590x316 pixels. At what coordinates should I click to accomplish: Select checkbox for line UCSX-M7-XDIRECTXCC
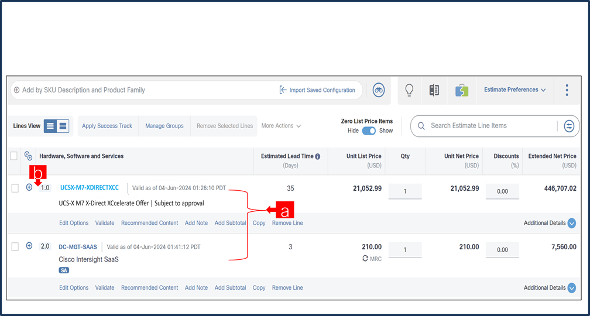click(x=15, y=188)
